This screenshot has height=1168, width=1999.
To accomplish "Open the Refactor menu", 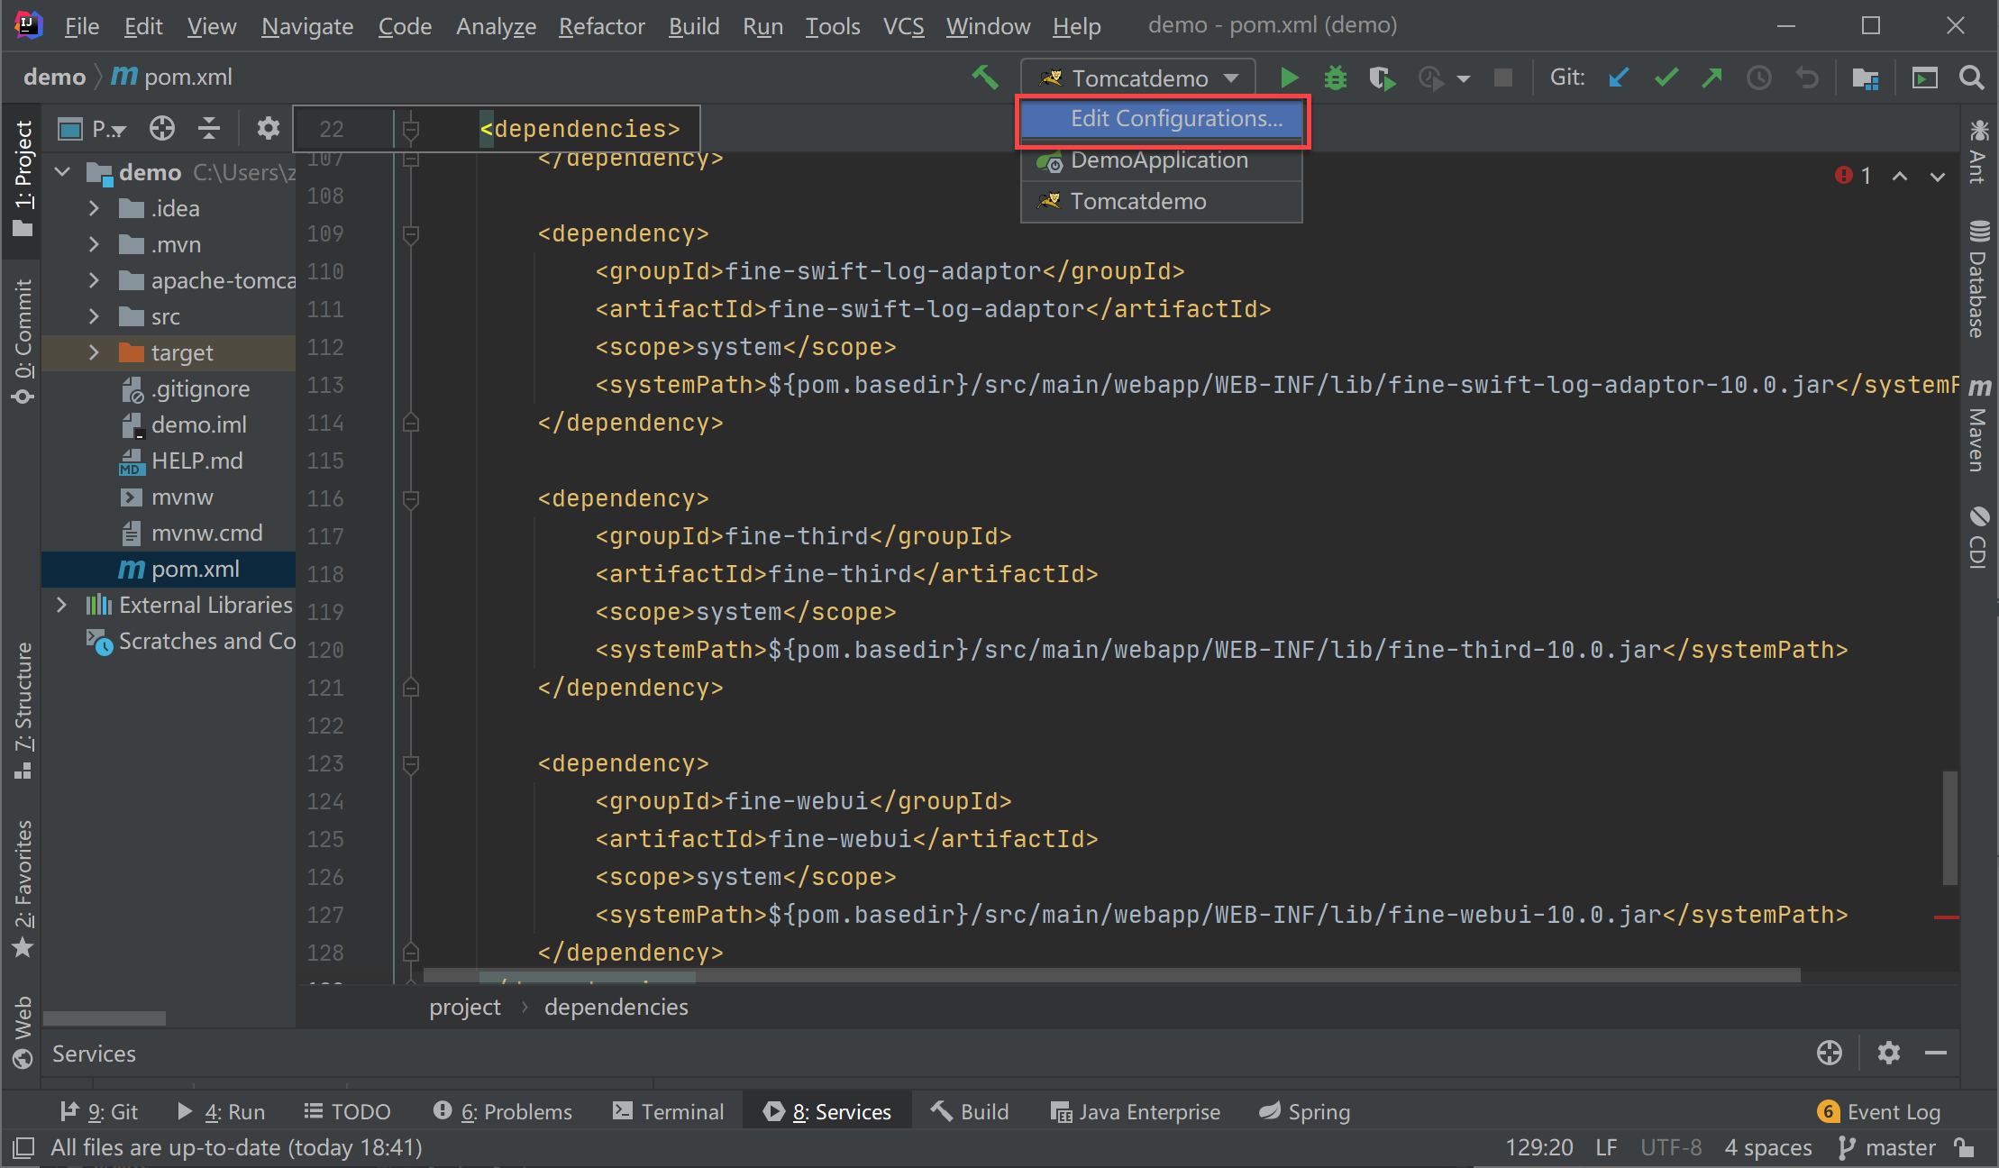I will point(601,26).
